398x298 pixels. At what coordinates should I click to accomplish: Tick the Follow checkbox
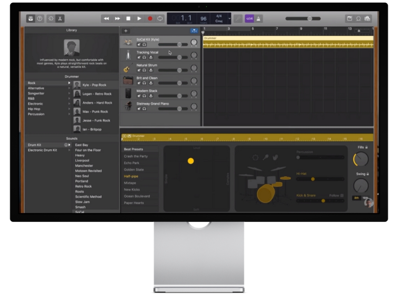pyautogui.click(x=342, y=196)
